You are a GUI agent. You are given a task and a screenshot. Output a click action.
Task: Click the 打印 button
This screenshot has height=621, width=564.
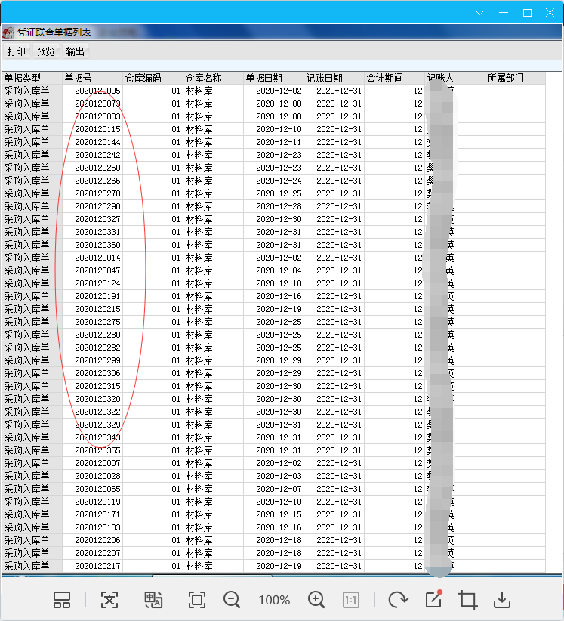pos(17,51)
